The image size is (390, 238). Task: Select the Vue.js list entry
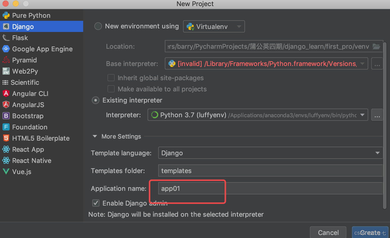click(42, 172)
